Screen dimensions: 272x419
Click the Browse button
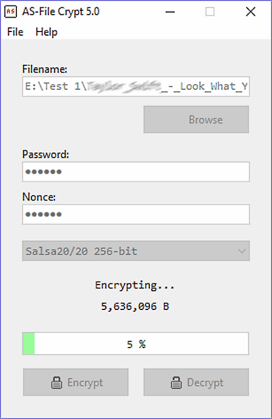pyautogui.click(x=196, y=119)
